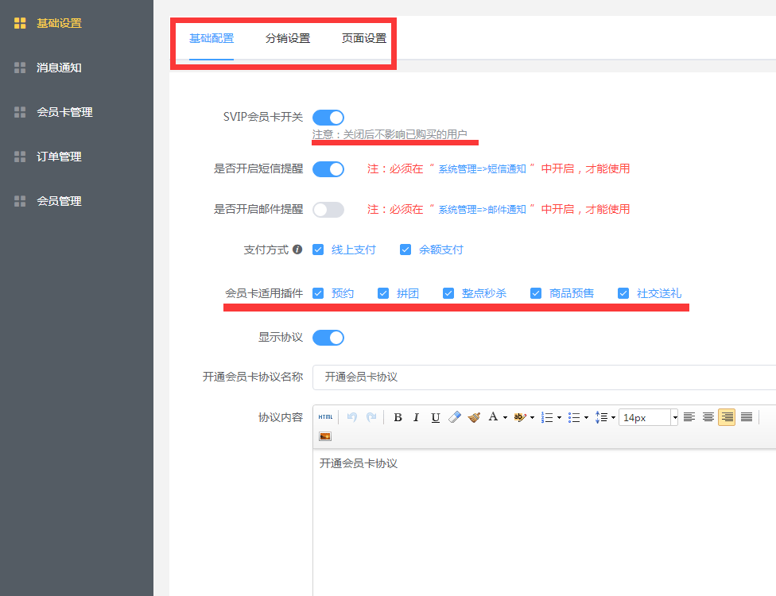
Task: Uncheck 线上支付 checkbox
Action: coord(318,250)
